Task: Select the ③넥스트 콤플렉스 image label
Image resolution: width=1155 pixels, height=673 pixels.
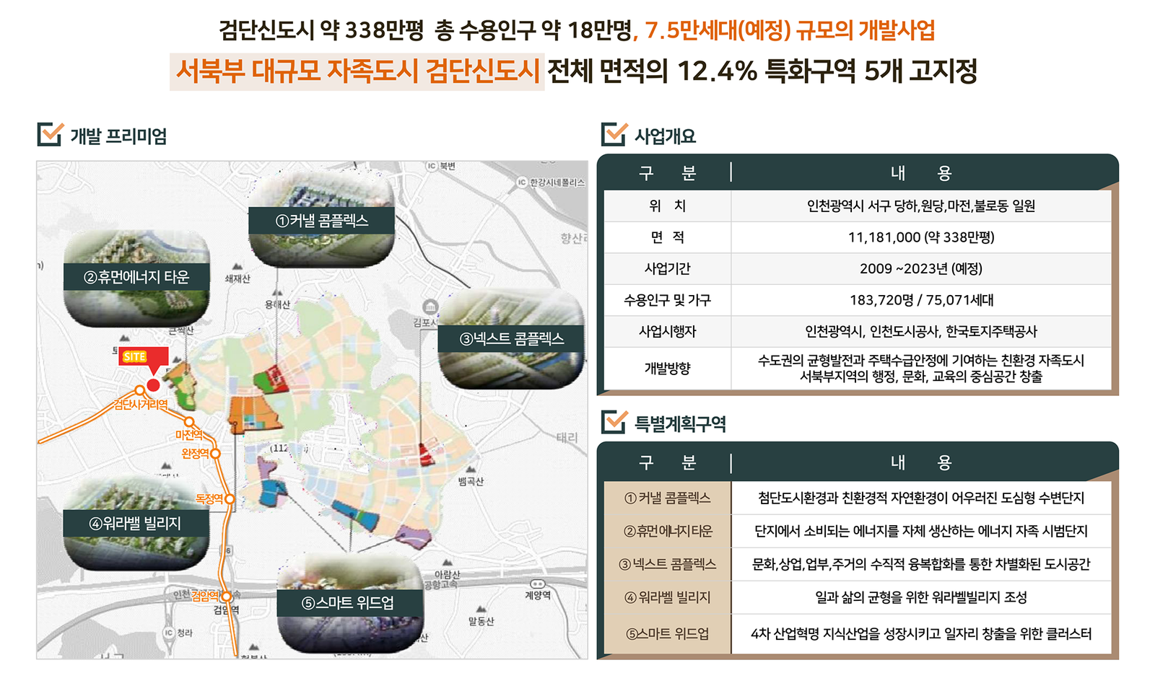Action: [511, 339]
